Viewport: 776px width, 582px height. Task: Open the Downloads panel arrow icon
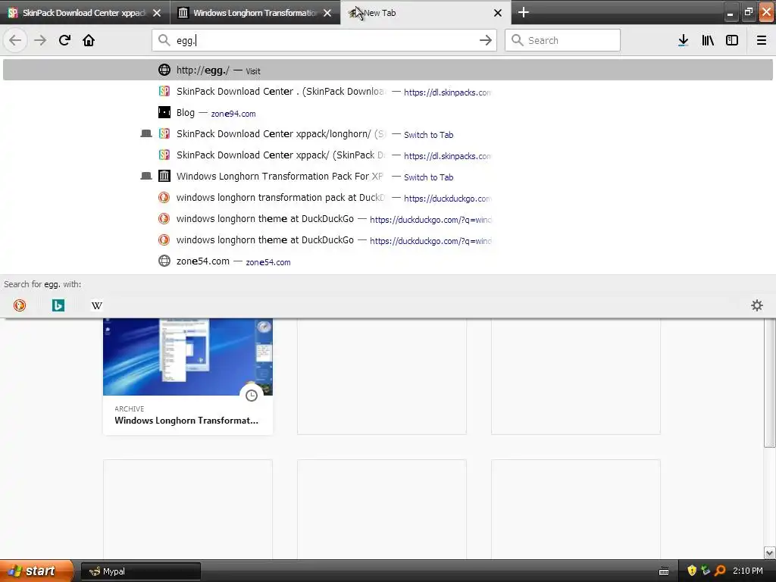click(683, 40)
